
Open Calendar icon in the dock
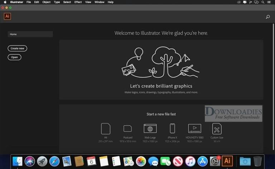point(91,161)
